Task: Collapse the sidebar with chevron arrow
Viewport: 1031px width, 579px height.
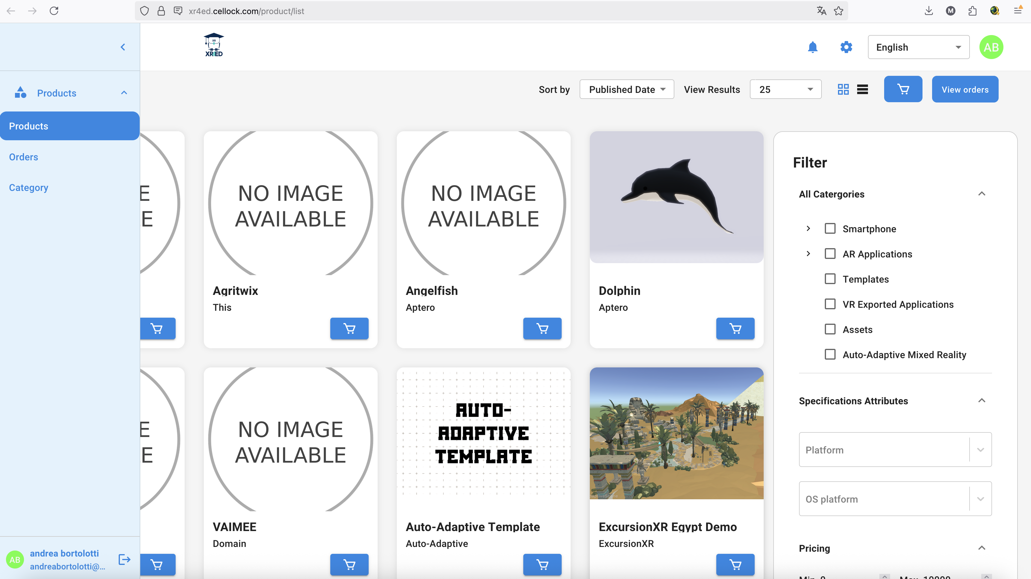Action: click(x=123, y=47)
